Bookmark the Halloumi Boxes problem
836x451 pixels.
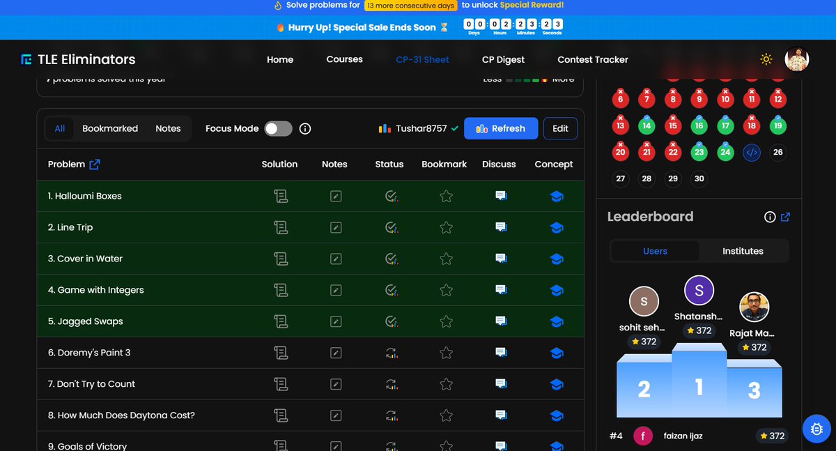point(447,197)
